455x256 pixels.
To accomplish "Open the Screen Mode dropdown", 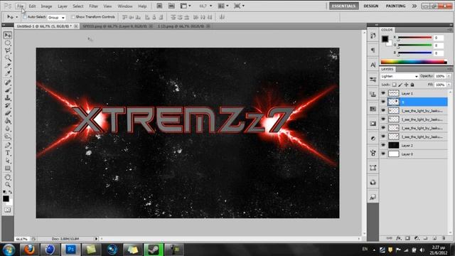I will (239, 6).
